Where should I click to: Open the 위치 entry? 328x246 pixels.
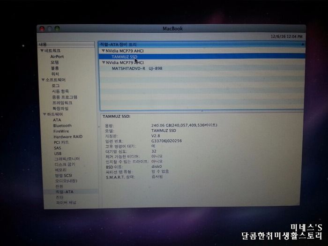[55, 74]
